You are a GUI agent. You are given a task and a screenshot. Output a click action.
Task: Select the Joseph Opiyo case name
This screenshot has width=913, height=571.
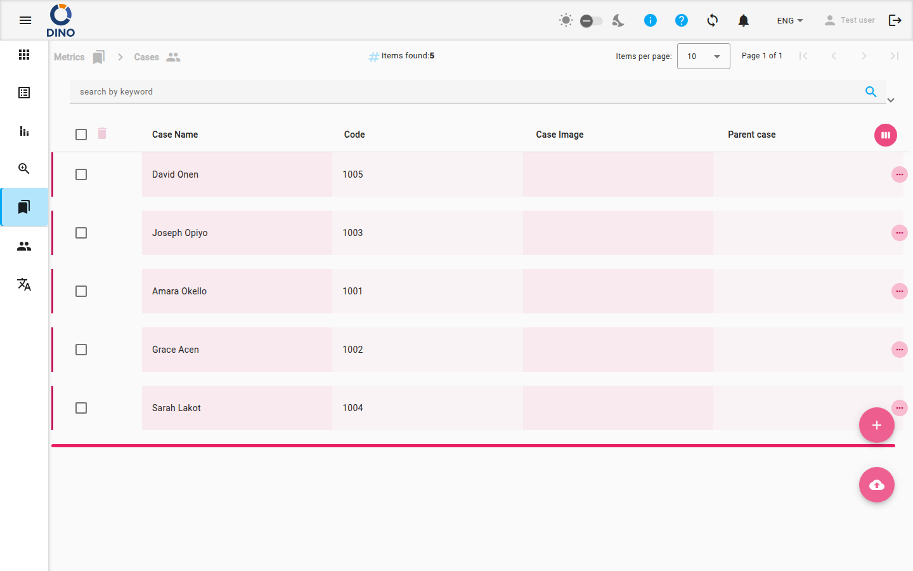coord(180,233)
